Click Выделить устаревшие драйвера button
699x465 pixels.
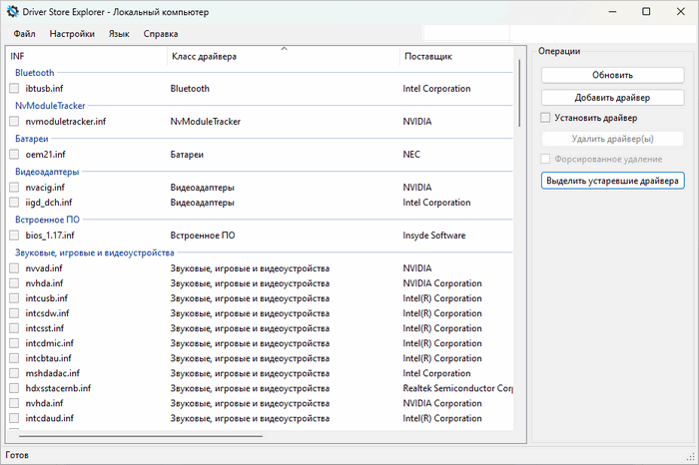click(x=612, y=181)
